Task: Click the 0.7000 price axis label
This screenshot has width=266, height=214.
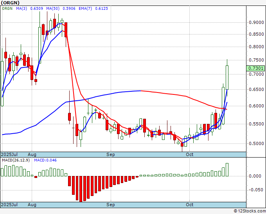Action: tap(256, 74)
